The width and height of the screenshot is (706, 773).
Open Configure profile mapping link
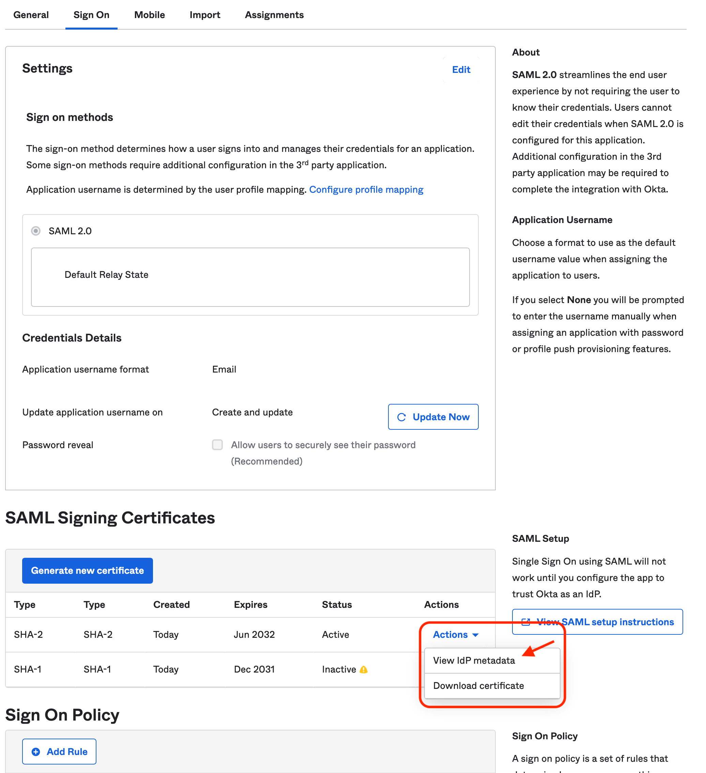click(366, 189)
